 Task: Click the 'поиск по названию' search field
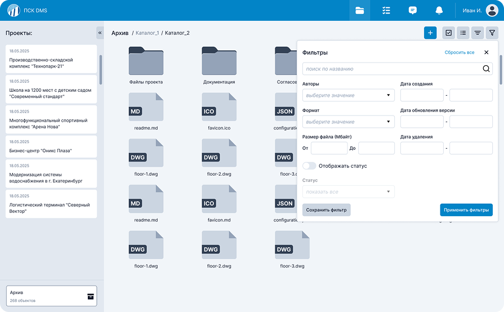pos(391,69)
